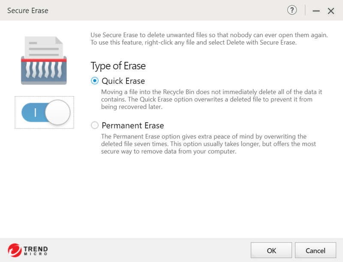
Task: Click the white knob of the switch
Action: pyautogui.click(x=57, y=112)
